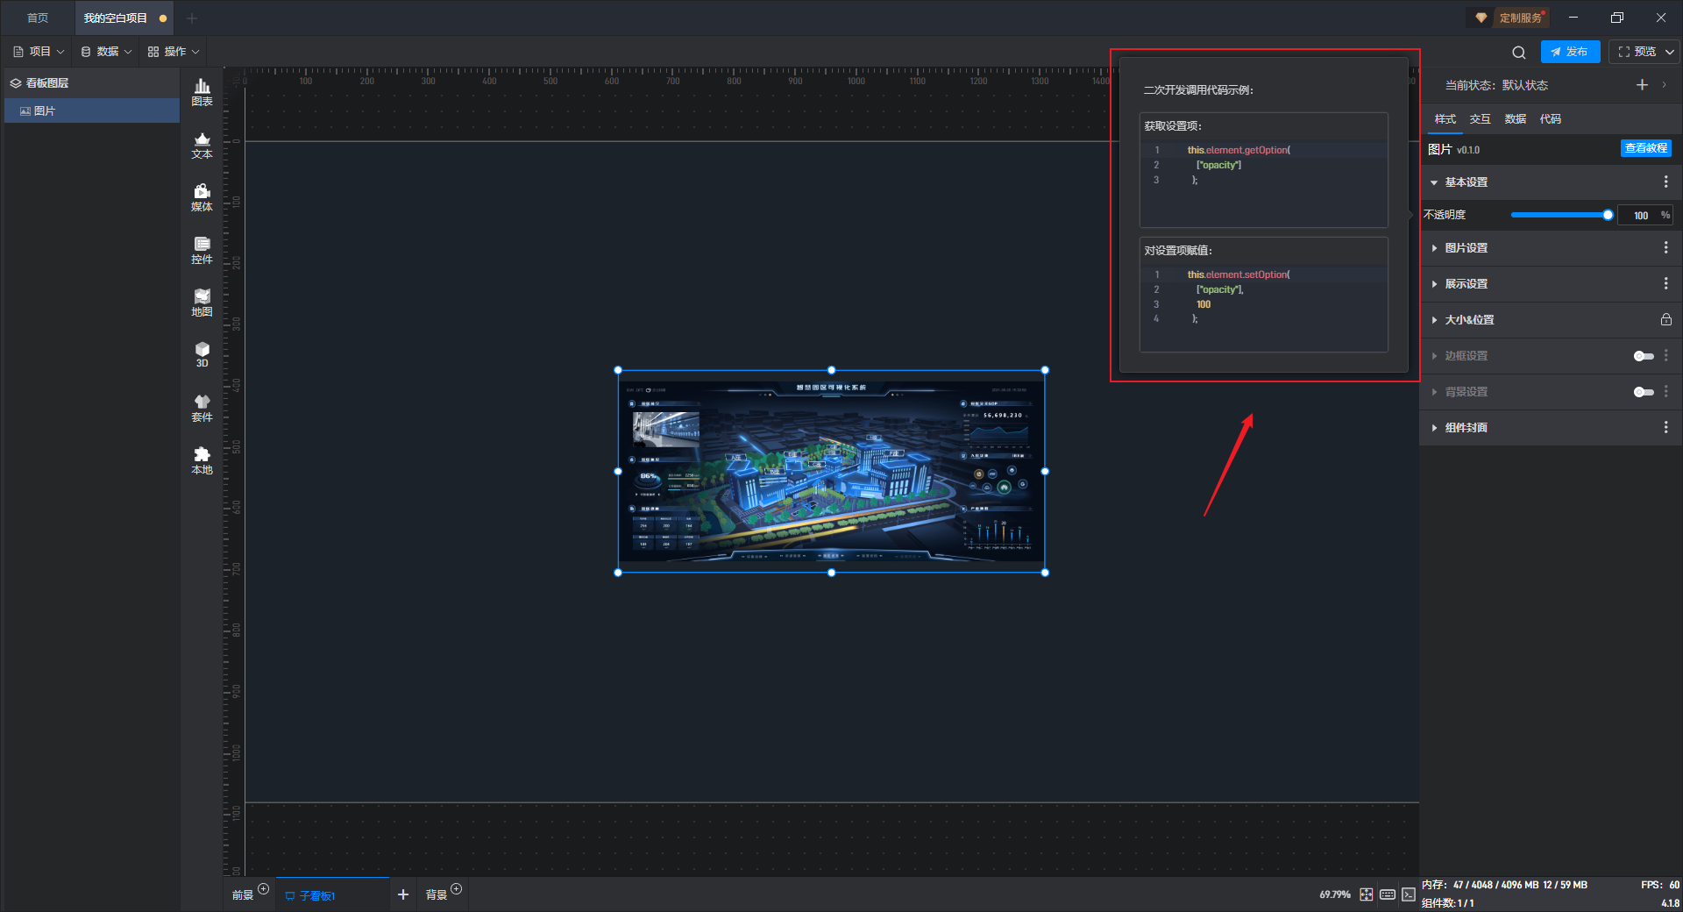The image size is (1683, 912).
Task: Select the 图片 layer in layer list
Action: [92, 110]
